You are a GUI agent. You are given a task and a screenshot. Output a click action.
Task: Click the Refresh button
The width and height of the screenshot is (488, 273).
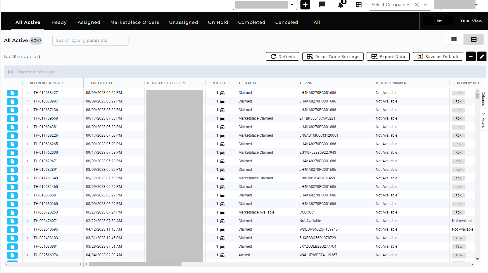(x=282, y=56)
